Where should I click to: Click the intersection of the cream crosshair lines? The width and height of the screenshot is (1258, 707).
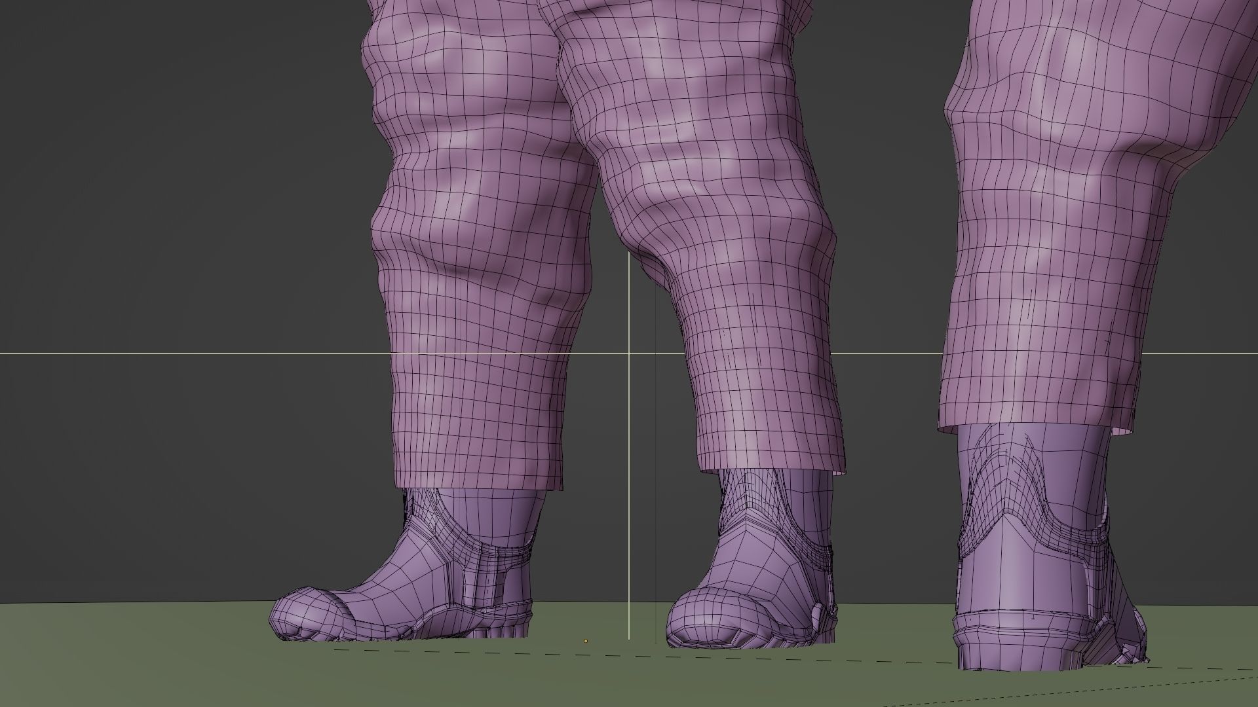coord(629,353)
